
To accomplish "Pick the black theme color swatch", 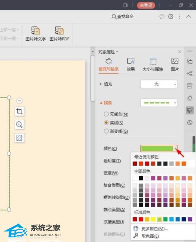I will (141, 178).
